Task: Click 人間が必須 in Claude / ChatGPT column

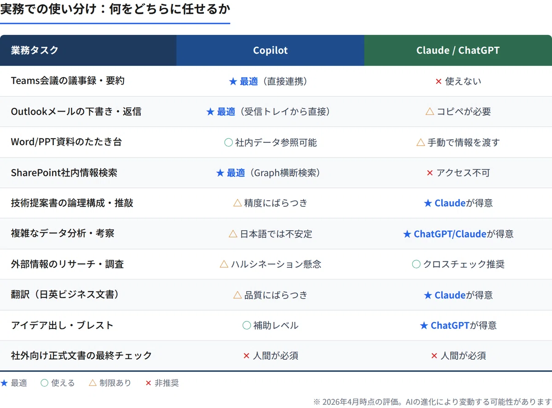Action: coord(458,356)
